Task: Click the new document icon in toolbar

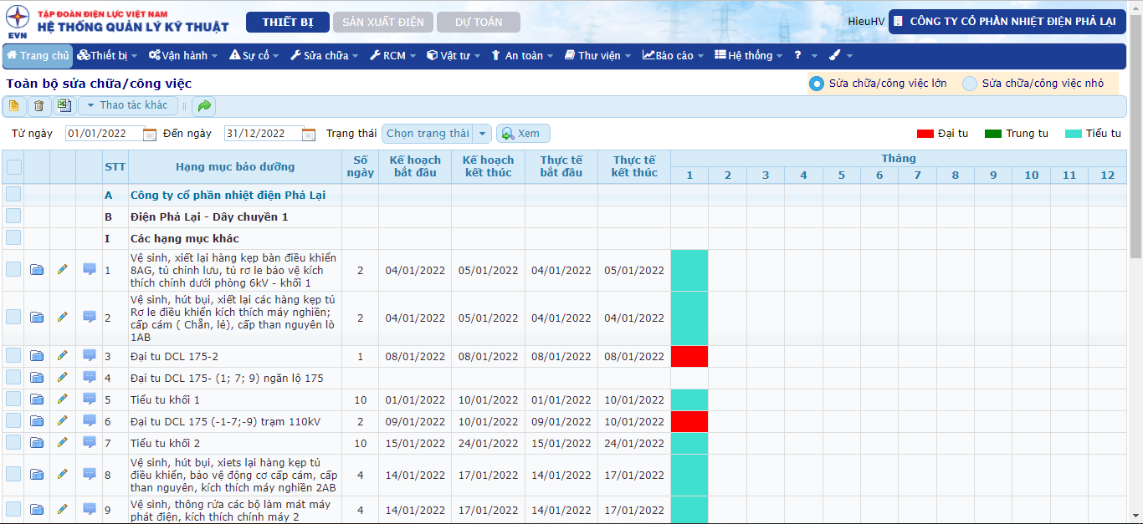Action: tap(14, 106)
